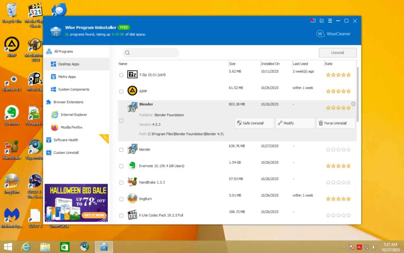The image size is (404, 253).
Task: Open the Windows Start button
Action: coord(8,246)
